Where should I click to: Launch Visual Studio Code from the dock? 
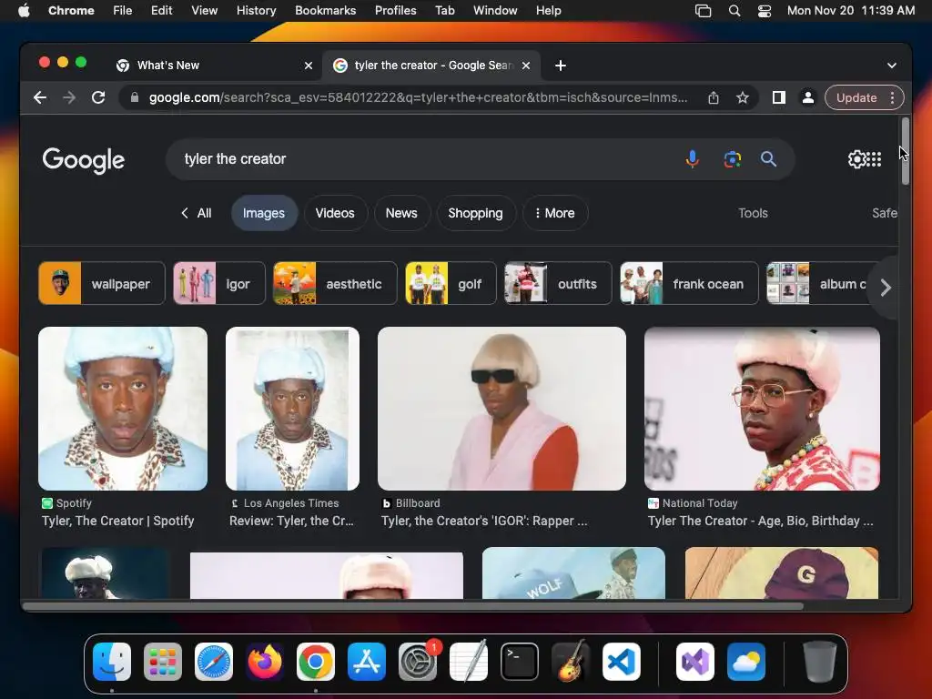(x=621, y=662)
